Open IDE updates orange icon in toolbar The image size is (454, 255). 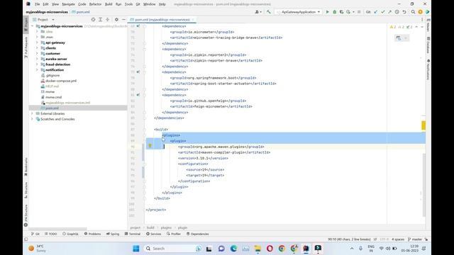421,12
